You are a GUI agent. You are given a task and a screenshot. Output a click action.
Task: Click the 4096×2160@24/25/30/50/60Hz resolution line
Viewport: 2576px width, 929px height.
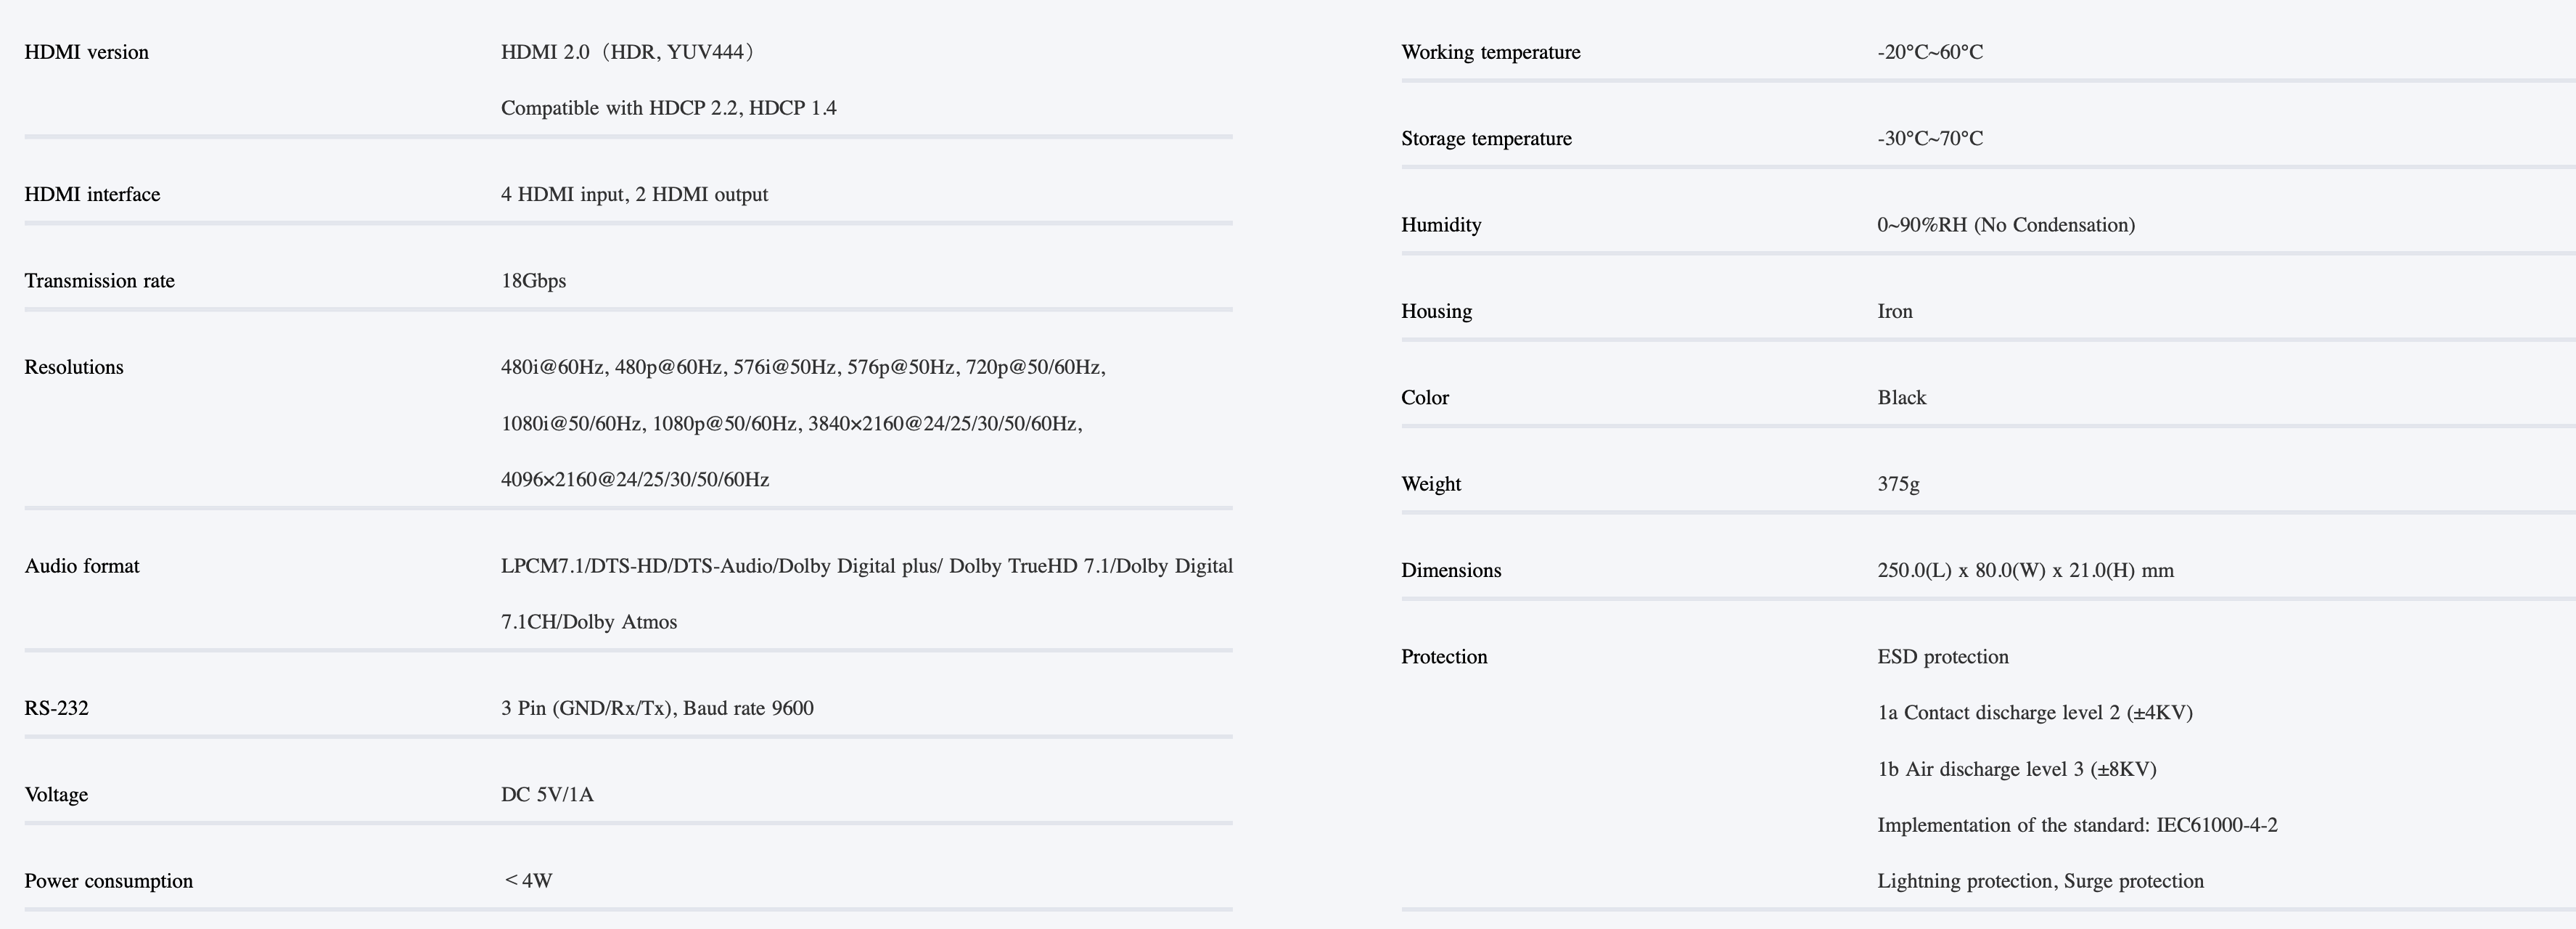coord(635,480)
